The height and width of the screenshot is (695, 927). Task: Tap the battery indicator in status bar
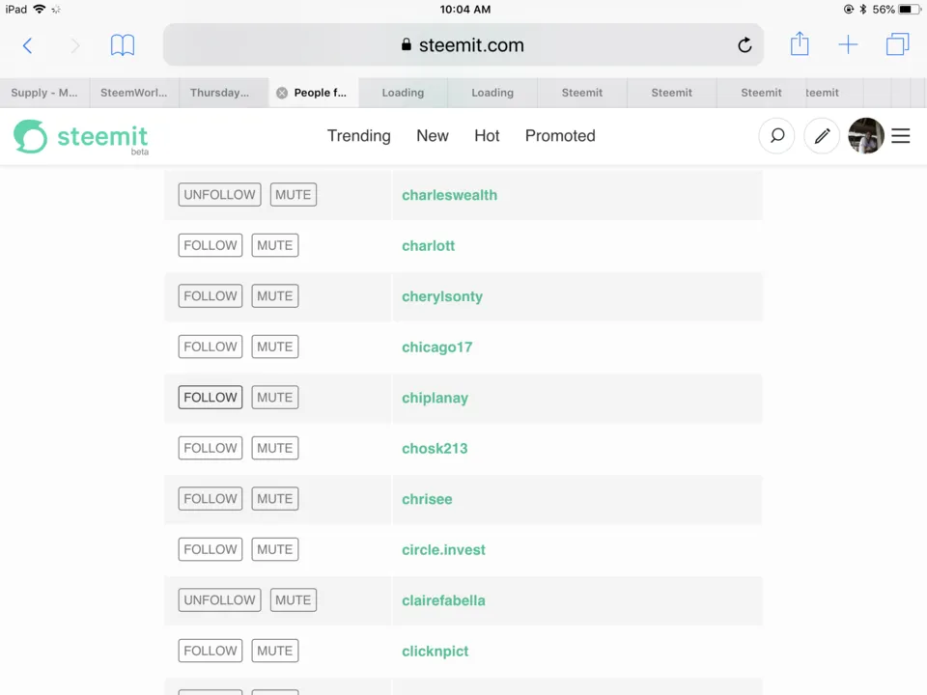[x=909, y=10]
